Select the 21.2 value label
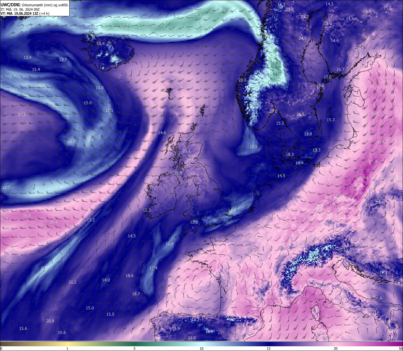Screen dimensions: 403x351 click(72, 282)
